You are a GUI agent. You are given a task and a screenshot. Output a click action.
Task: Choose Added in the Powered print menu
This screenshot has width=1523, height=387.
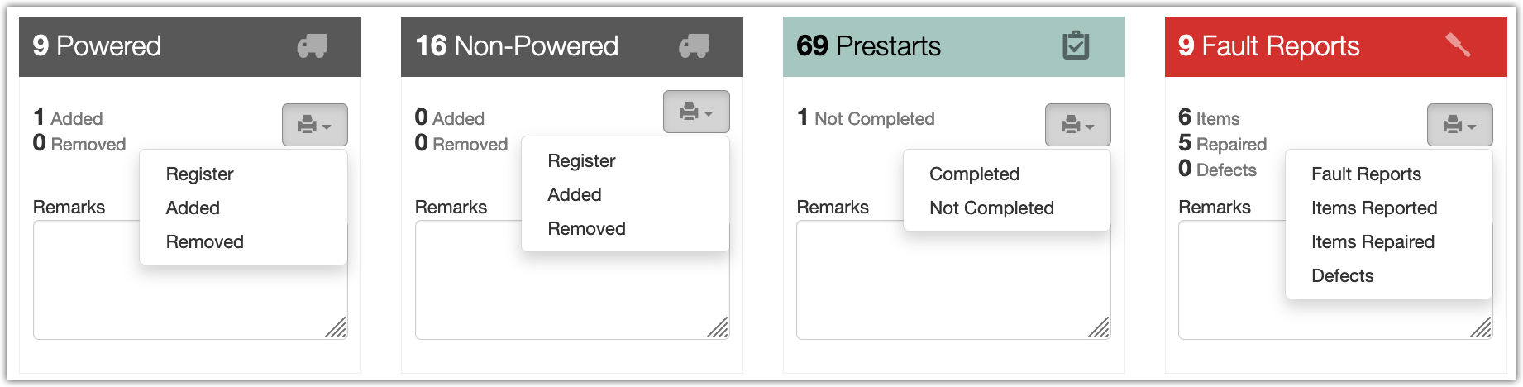pyautogui.click(x=193, y=208)
